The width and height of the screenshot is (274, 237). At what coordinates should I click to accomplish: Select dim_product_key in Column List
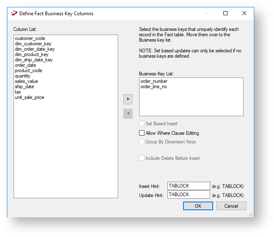tap(32, 54)
